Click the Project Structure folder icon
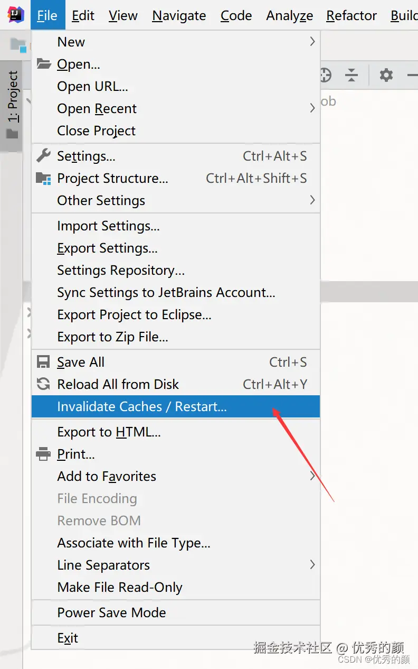Screen dimensions: 418x669 pos(43,178)
